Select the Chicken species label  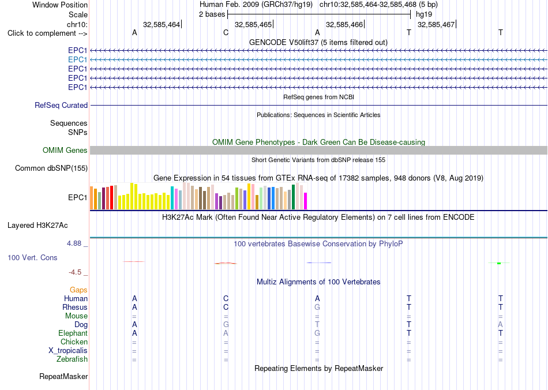(74, 342)
